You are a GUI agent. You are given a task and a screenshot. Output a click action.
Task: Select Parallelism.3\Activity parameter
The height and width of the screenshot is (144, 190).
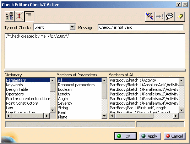coord(144,99)
